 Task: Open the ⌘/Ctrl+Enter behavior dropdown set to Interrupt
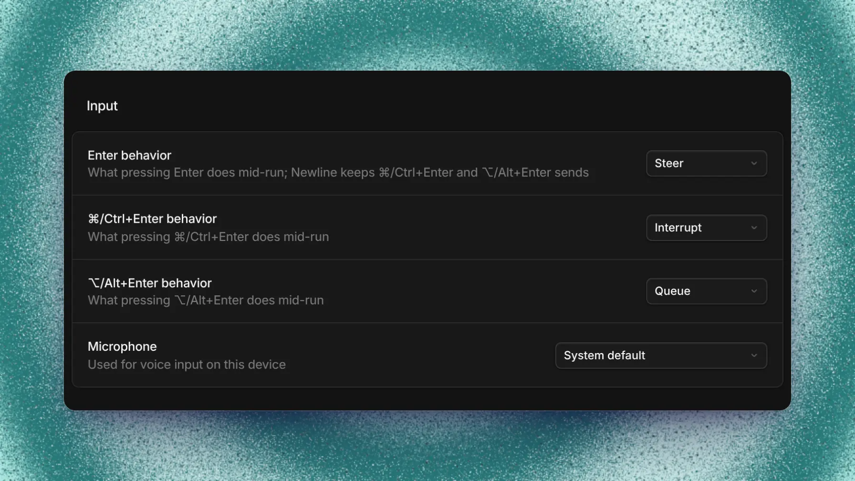[x=706, y=228]
